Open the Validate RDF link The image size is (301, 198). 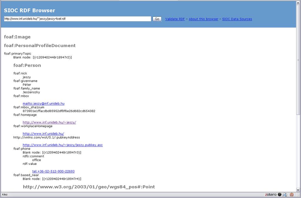tap(175, 19)
